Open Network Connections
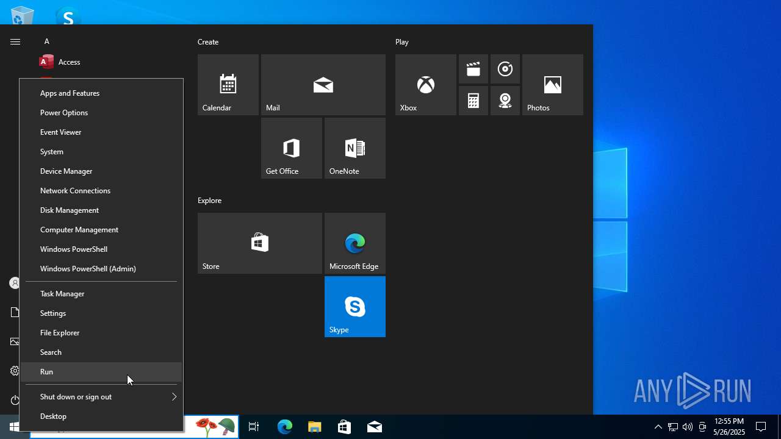Screen dimensions: 781x439 (x=101, y=191)
